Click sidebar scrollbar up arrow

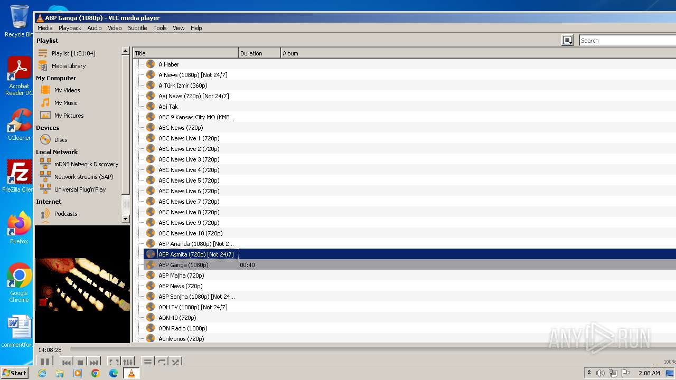(x=125, y=51)
